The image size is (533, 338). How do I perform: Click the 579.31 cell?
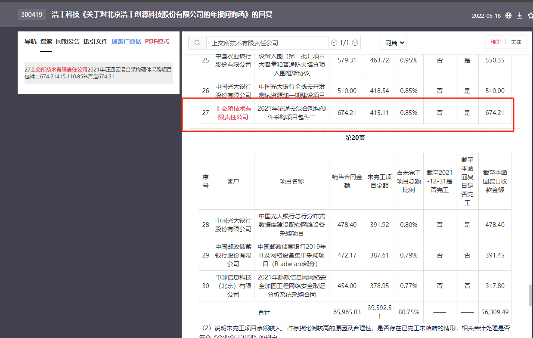click(347, 60)
